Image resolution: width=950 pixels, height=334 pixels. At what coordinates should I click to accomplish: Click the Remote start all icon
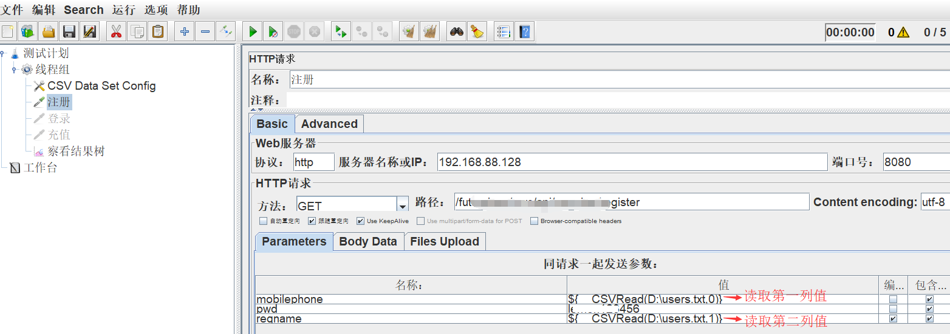pos(341,32)
